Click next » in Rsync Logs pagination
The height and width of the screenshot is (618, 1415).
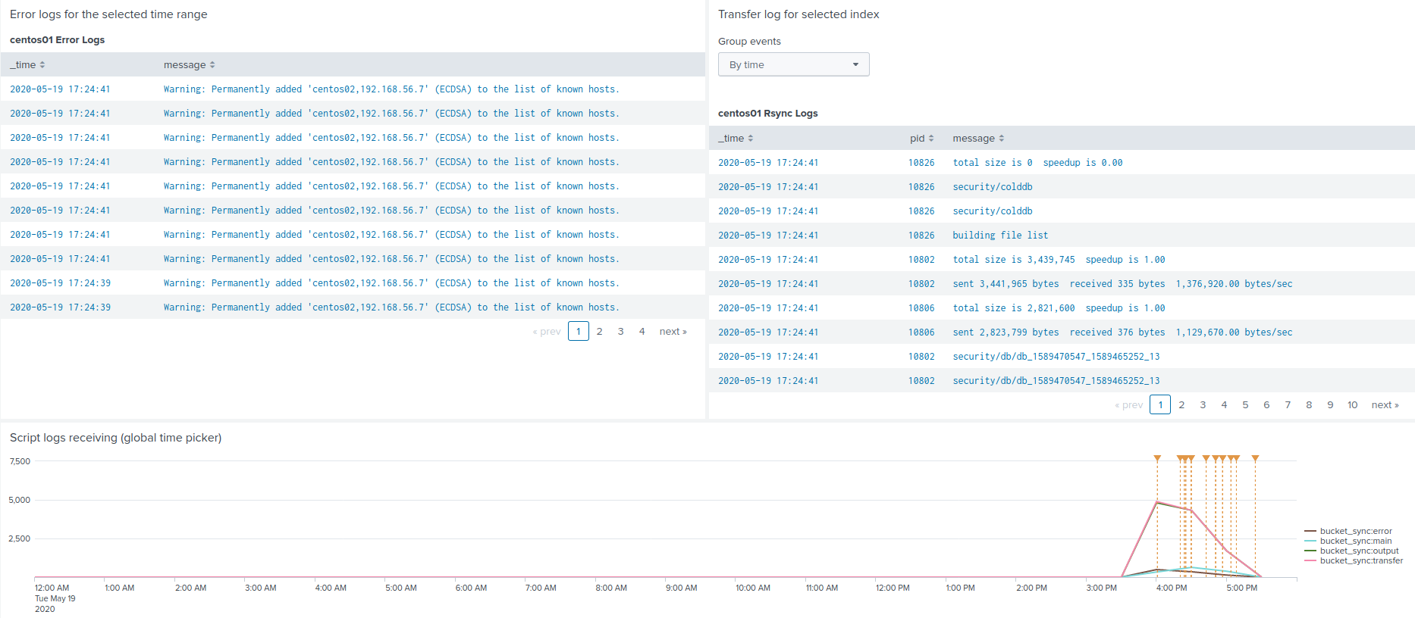[x=1385, y=405]
